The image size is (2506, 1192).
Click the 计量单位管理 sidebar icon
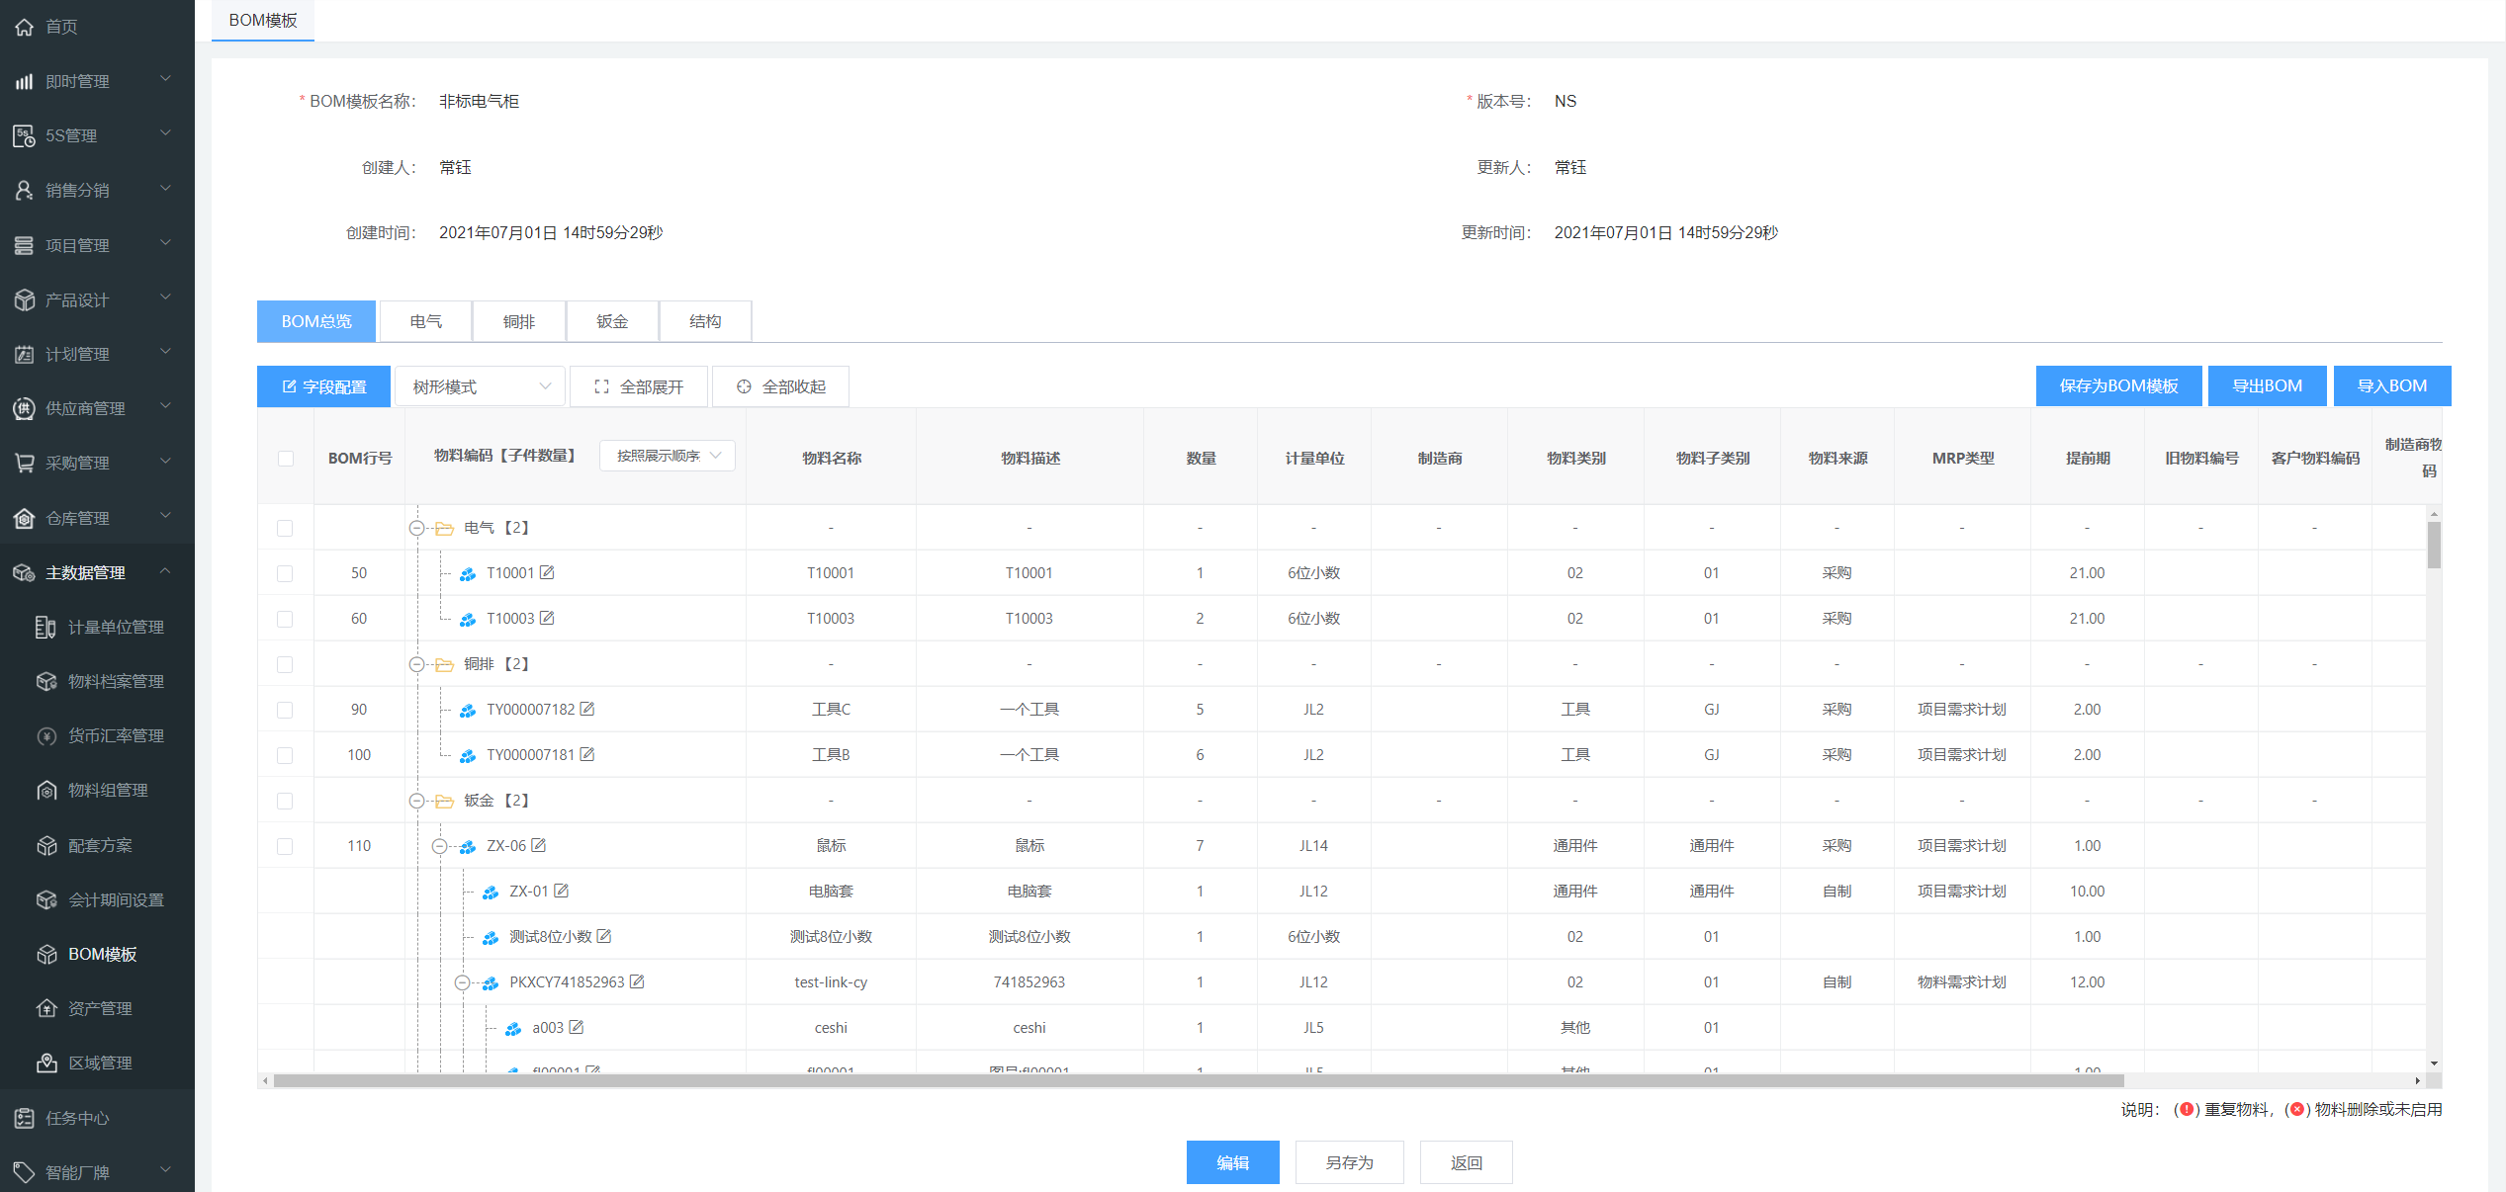[45, 627]
